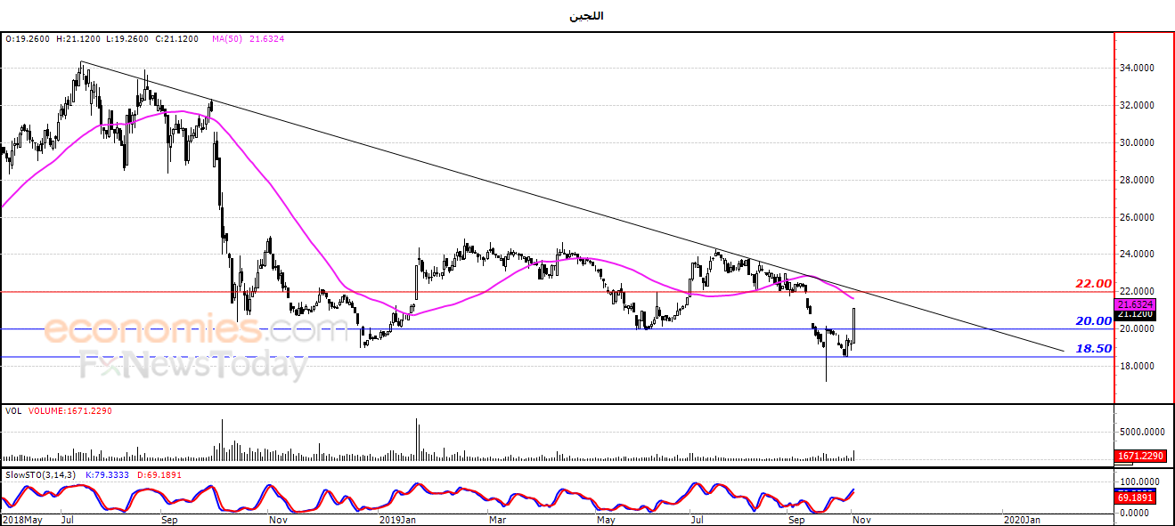Click the VOLUME:1671.2290 readout
1175x526 pixels.
point(72,411)
